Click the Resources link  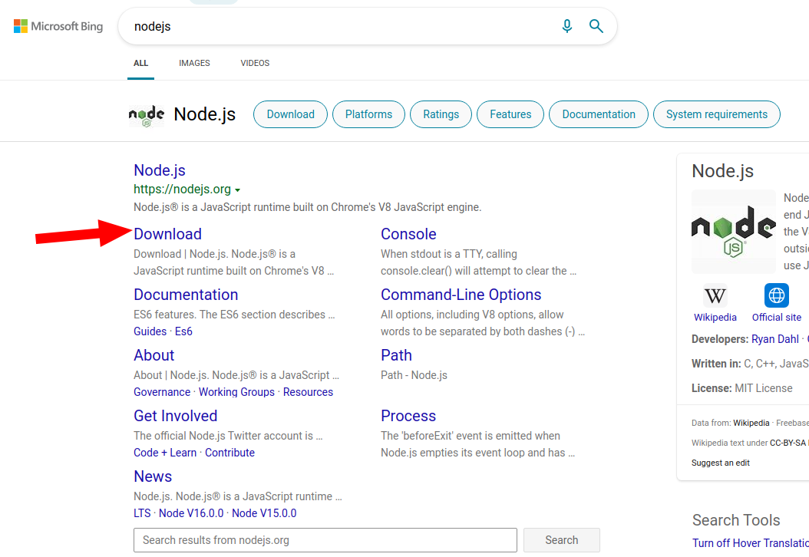(x=308, y=392)
